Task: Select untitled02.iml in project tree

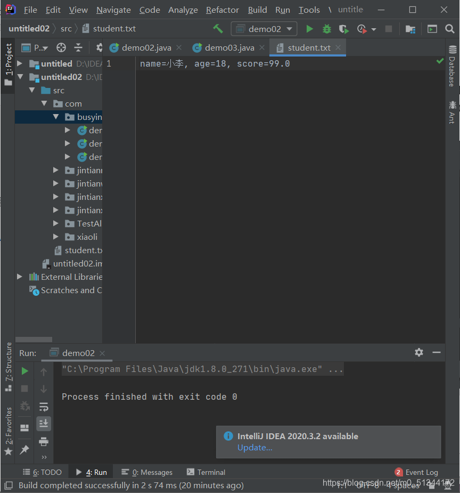Action: (72, 263)
